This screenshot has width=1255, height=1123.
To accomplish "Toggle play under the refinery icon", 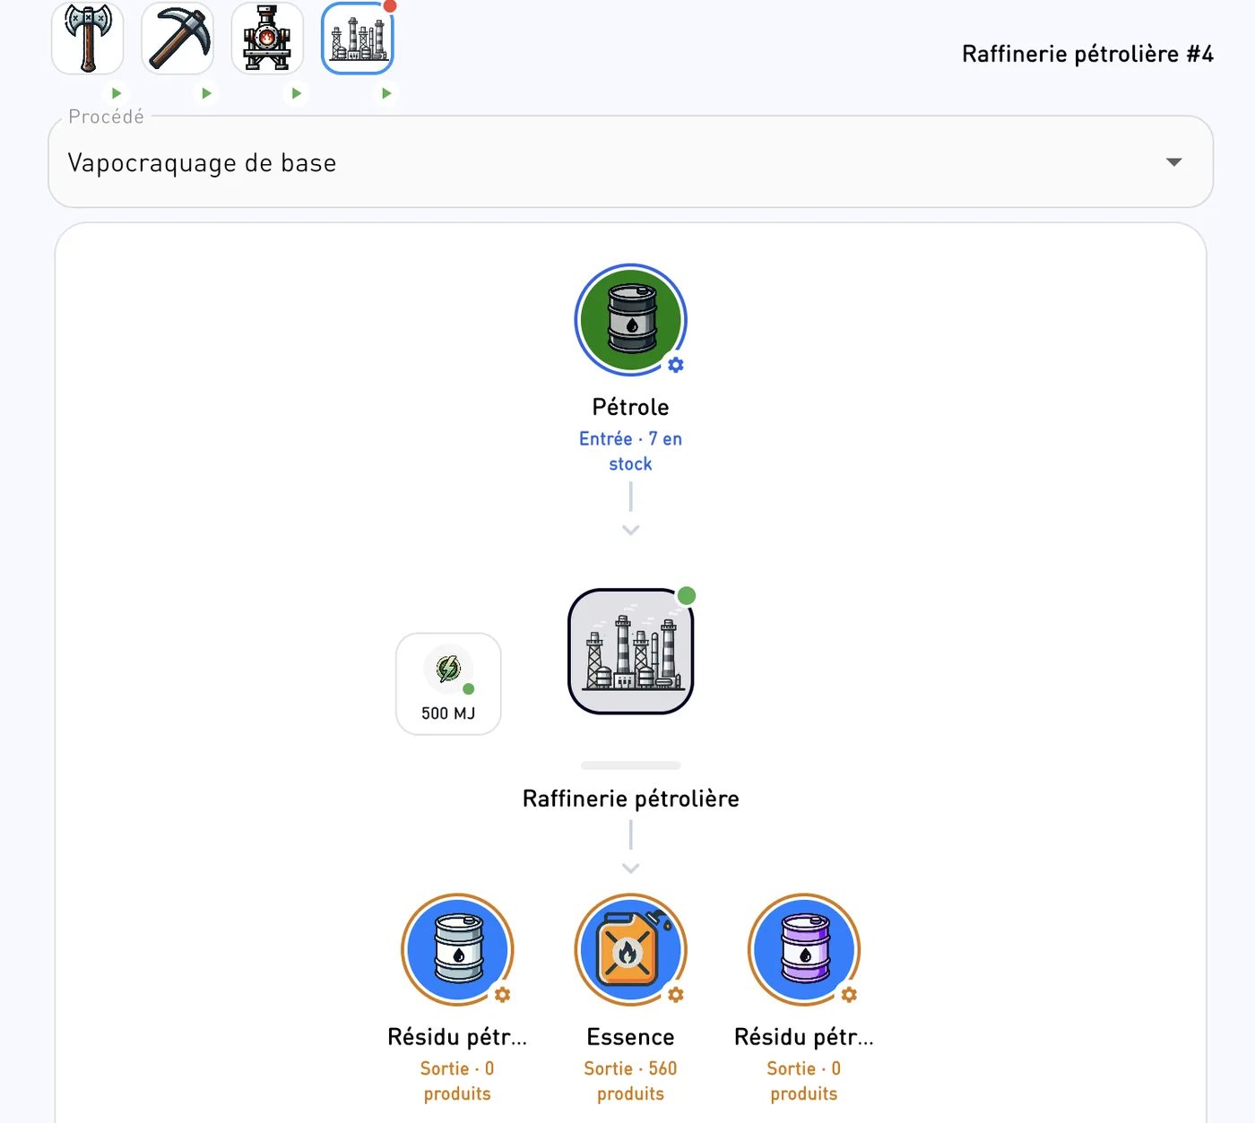I will [x=386, y=93].
